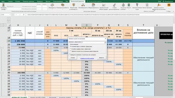Viewport: 175px width, 98px height.
Task: Click the range selector icon in dialog
Action: coord(105,42)
